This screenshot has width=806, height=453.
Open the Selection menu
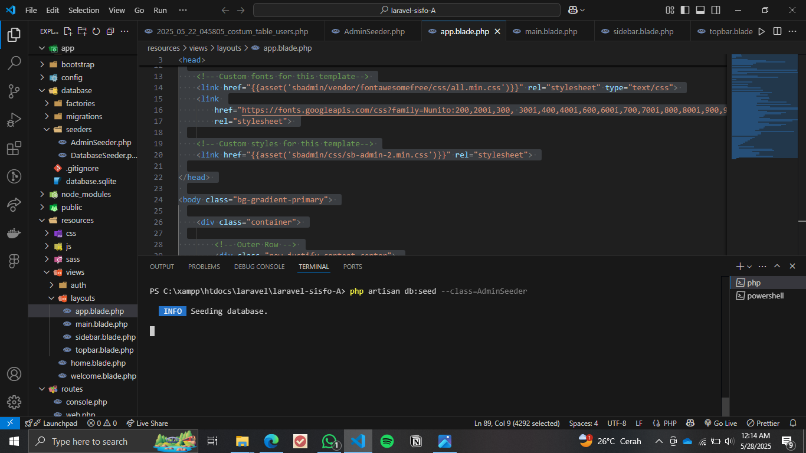(84, 10)
